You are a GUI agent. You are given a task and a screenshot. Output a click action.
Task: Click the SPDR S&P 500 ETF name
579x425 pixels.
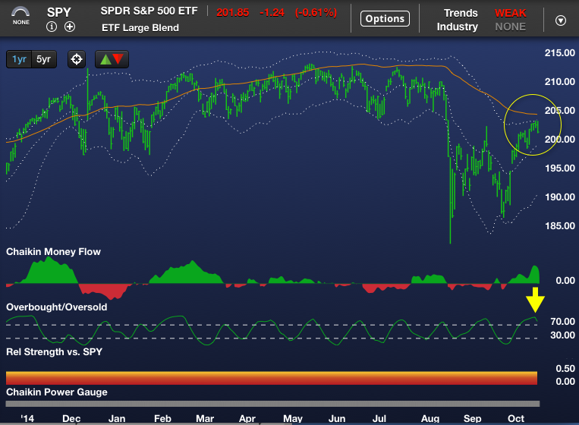149,11
